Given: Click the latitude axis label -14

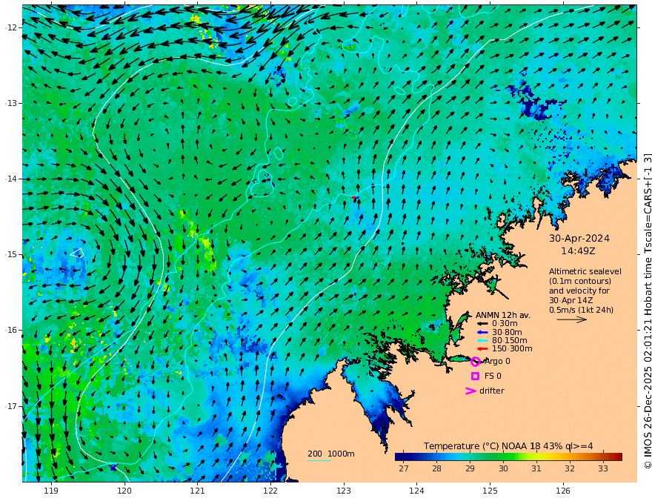Looking at the screenshot, I should click(11, 179).
